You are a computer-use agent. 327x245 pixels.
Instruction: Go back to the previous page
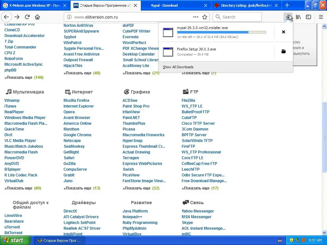click(6, 17)
